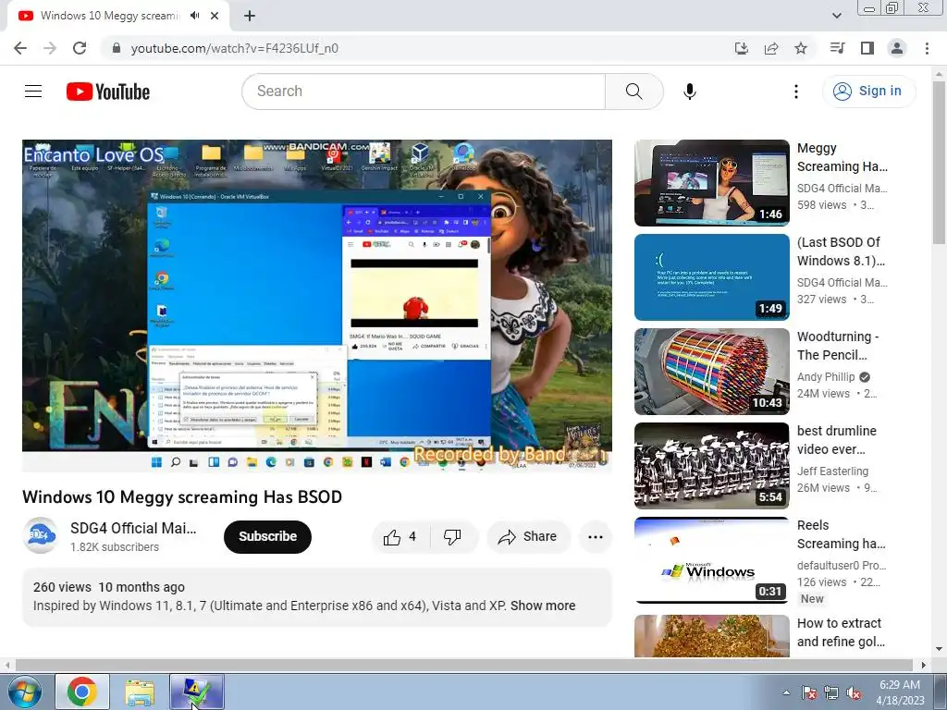This screenshot has width=947, height=710.
Task: Click Chrome in the taskbar
Action: pyautogui.click(x=82, y=692)
